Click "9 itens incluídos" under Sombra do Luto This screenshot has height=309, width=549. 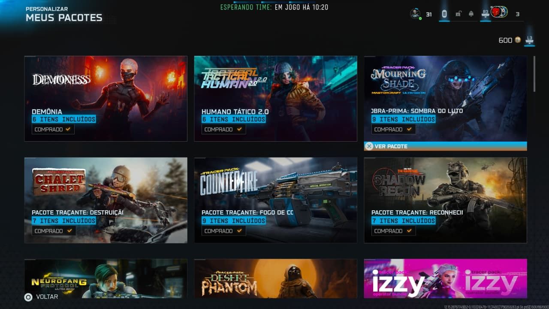pyautogui.click(x=404, y=119)
